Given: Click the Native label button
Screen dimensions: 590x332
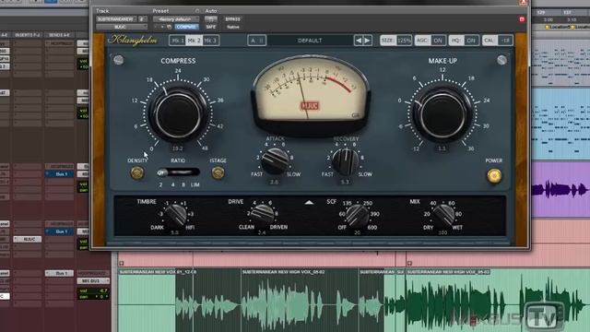Looking at the screenshot, I should 233,27.
